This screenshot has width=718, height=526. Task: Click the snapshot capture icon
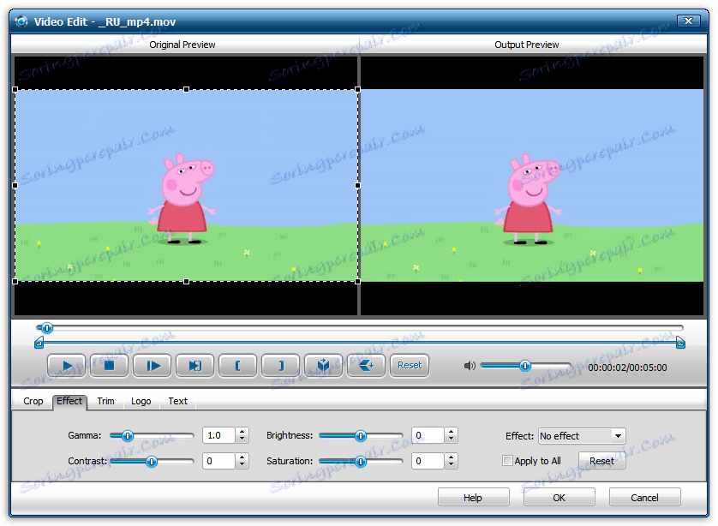(323, 365)
